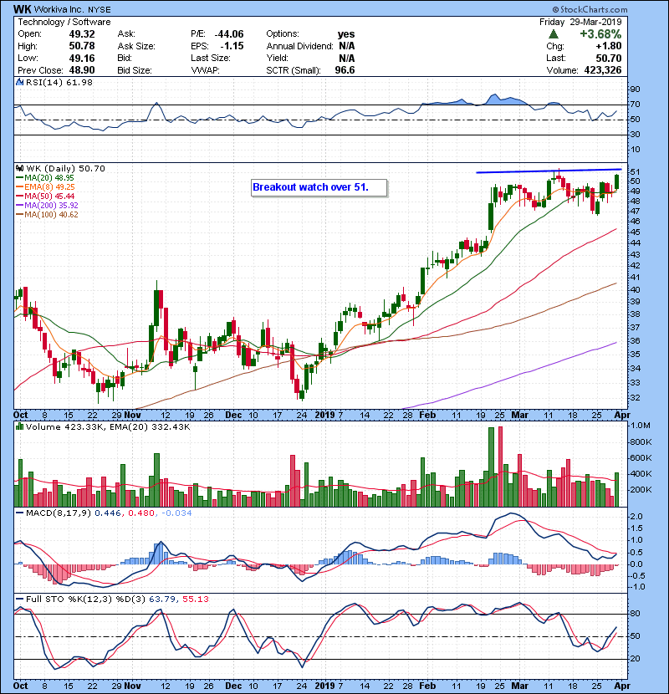The image size is (669, 694).
Task: Click the Workiva Inc. company name
Action: point(59,9)
